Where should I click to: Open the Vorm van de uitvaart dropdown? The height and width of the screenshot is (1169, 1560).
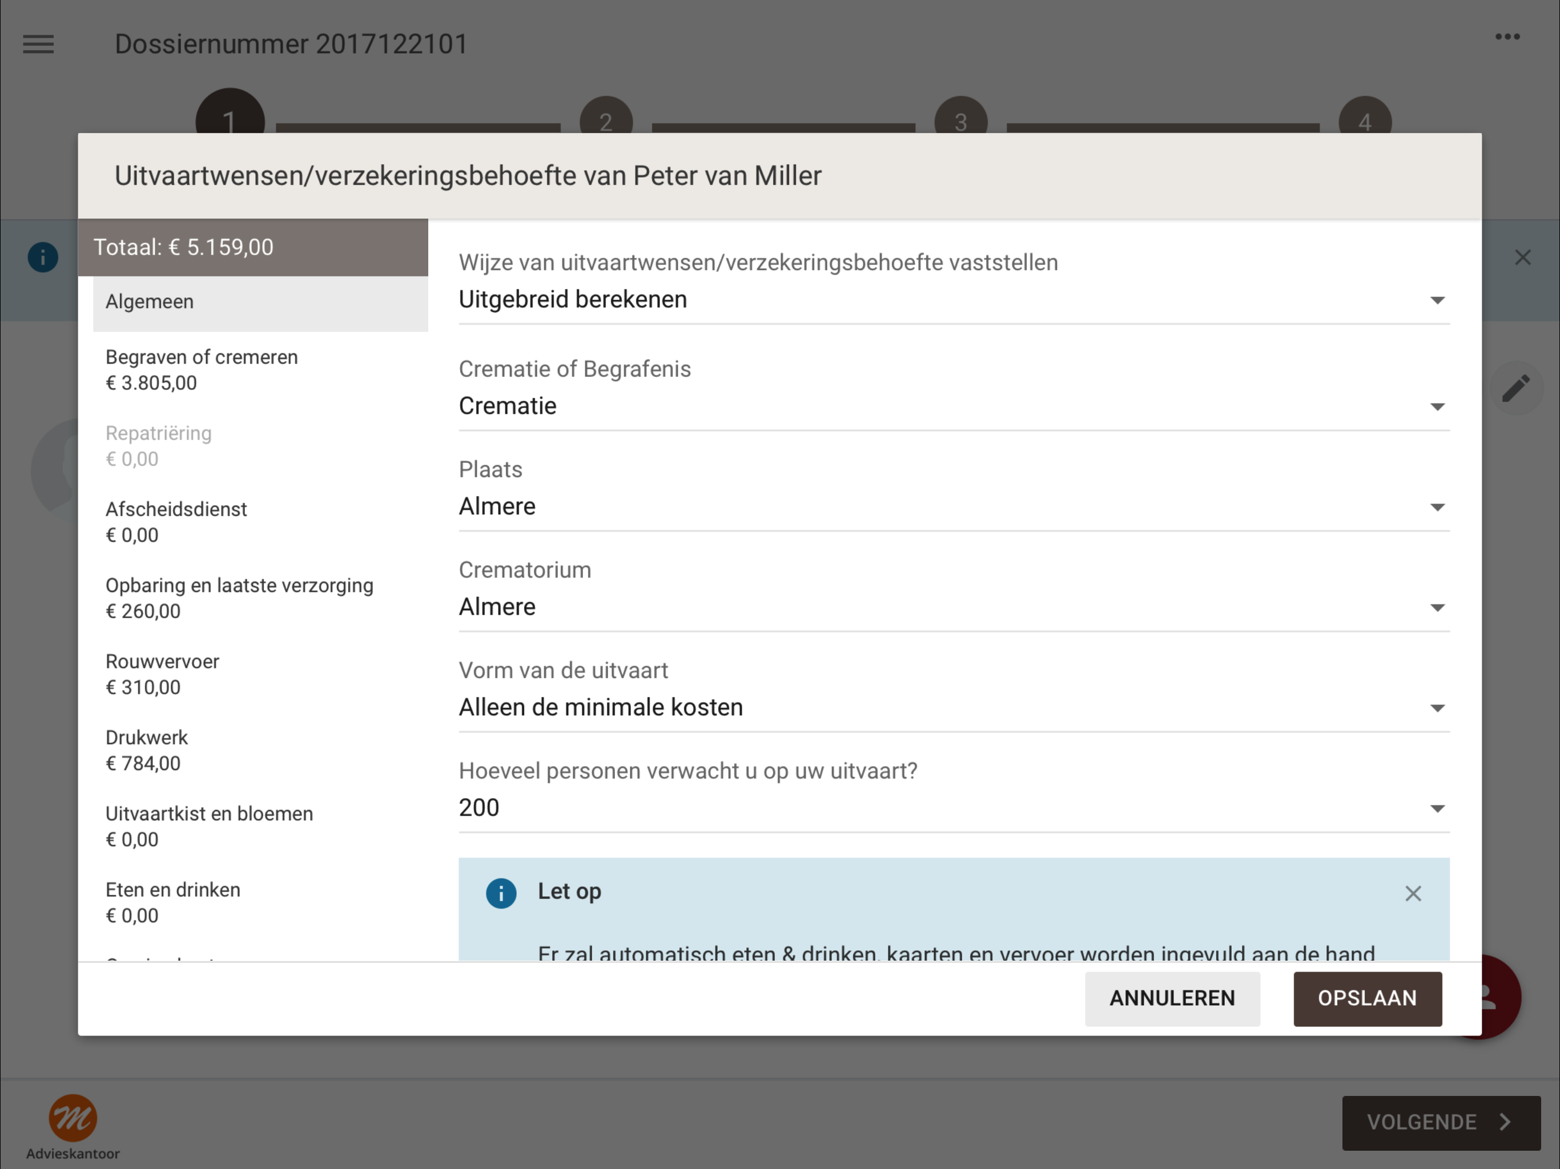(954, 708)
